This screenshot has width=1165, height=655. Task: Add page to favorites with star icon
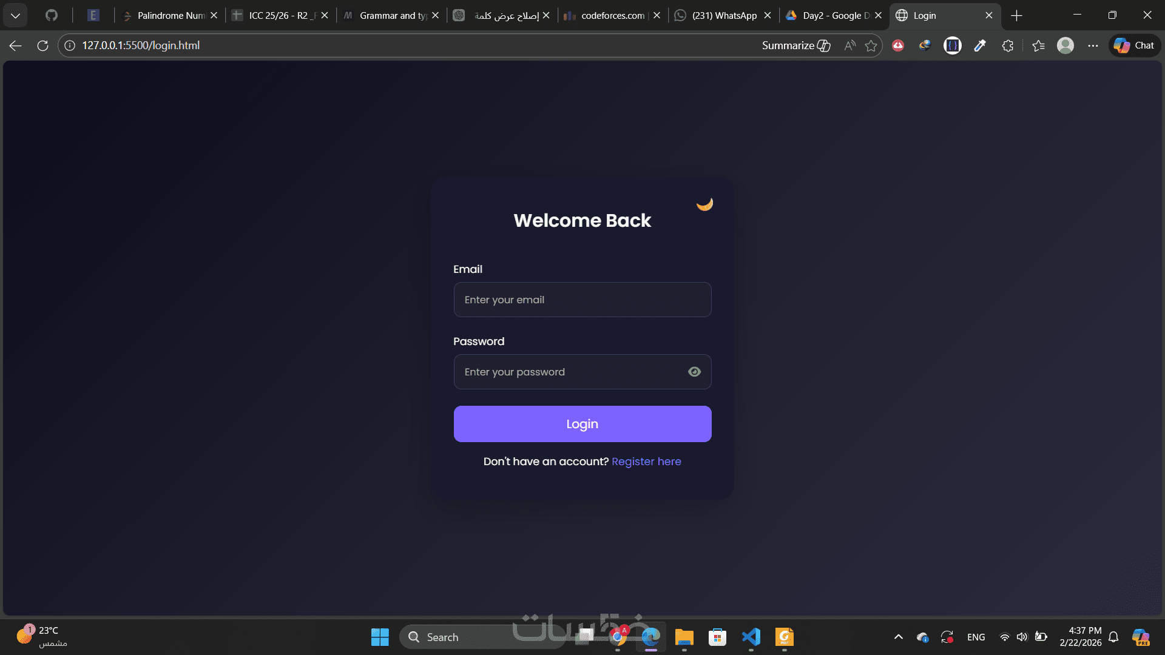[x=871, y=45]
